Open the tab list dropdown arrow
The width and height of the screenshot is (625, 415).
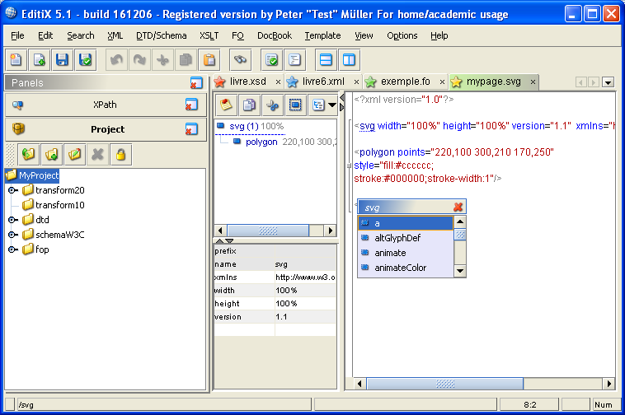[x=608, y=82]
